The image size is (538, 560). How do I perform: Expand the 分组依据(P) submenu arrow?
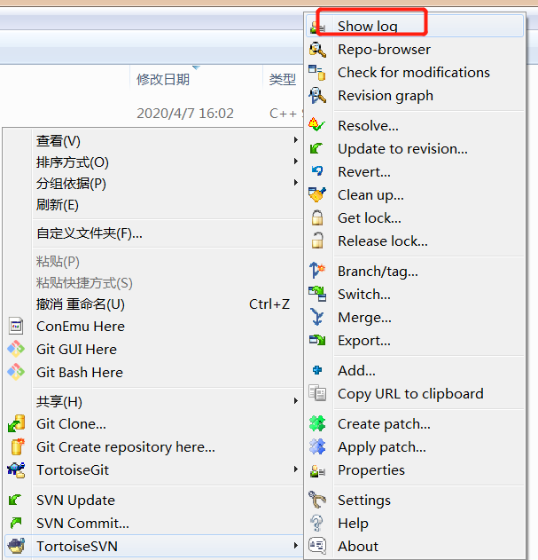point(296,183)
